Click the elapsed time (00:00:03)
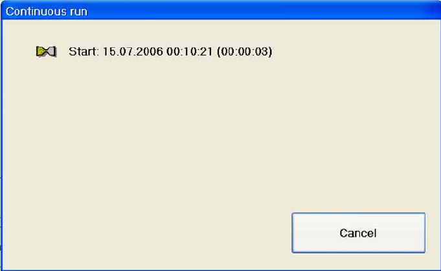 coord(244,52)
